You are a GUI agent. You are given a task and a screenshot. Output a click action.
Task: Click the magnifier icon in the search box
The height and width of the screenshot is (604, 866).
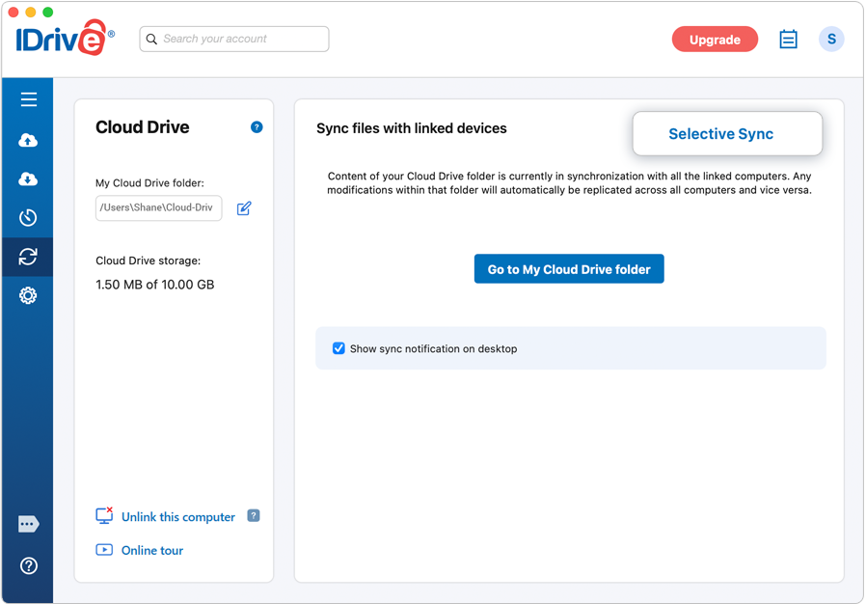point(151,40)
